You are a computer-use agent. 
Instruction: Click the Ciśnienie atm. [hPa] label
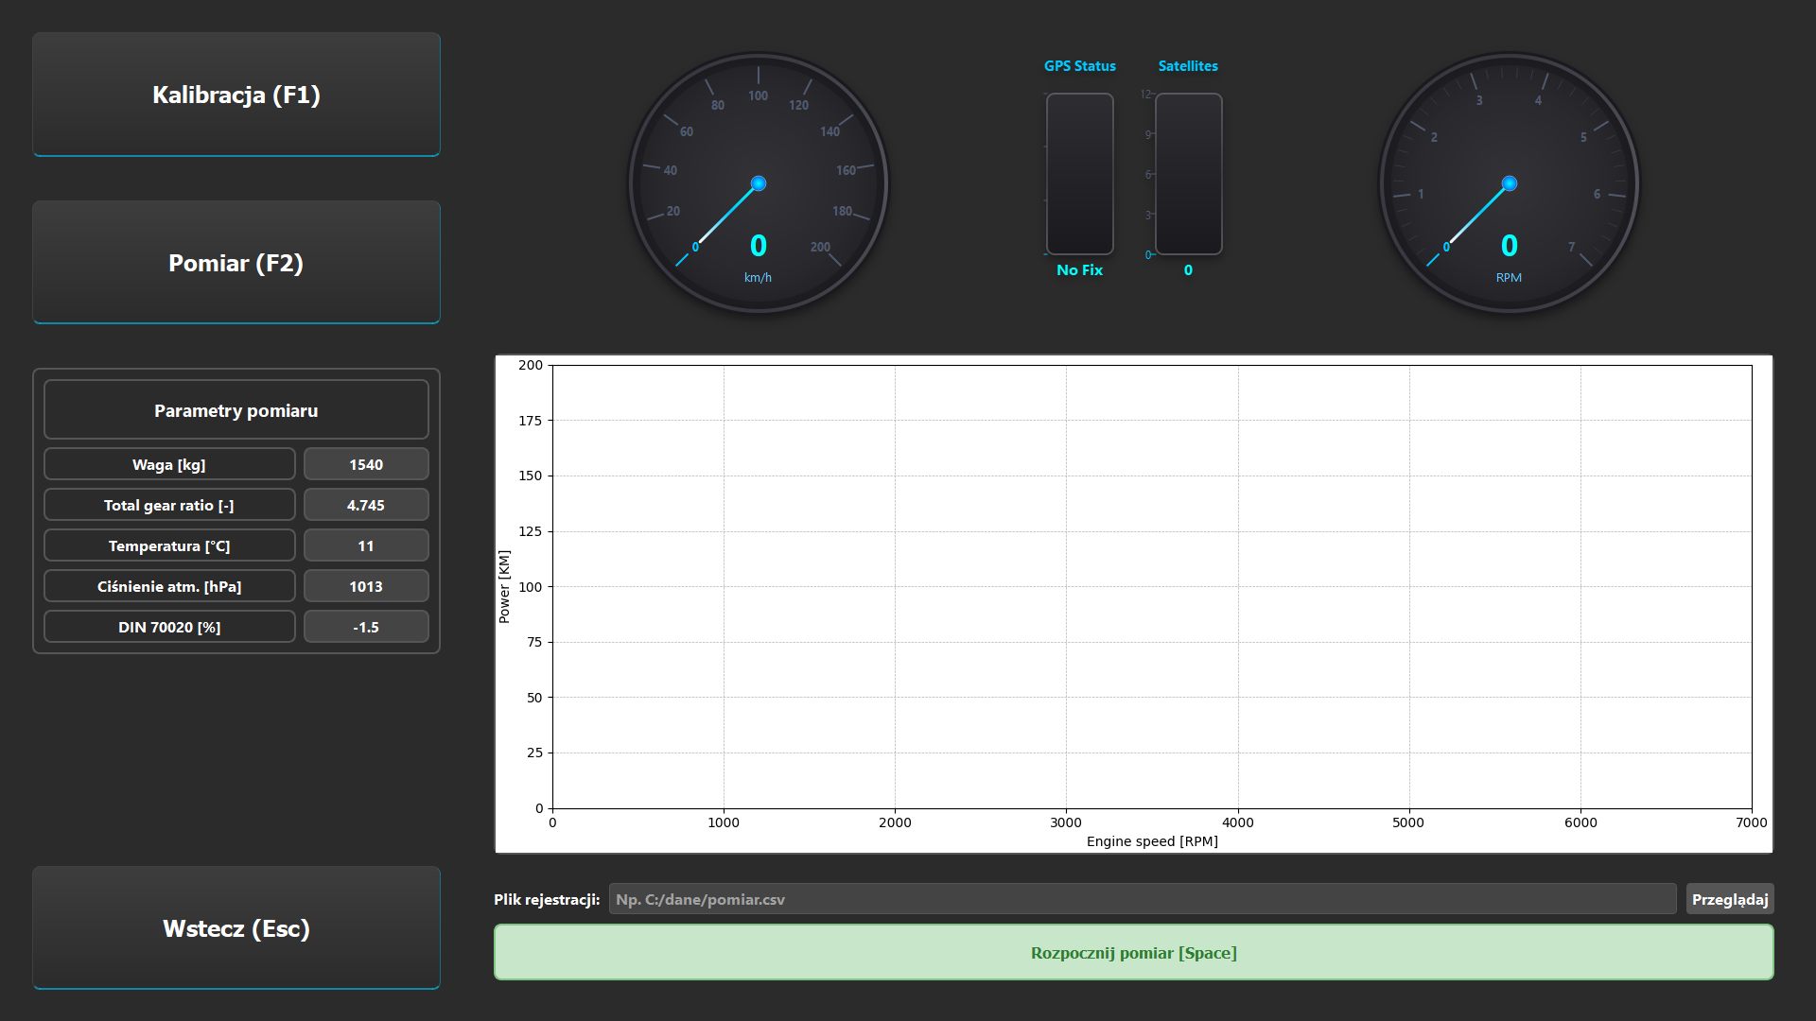tap(169, 586)
